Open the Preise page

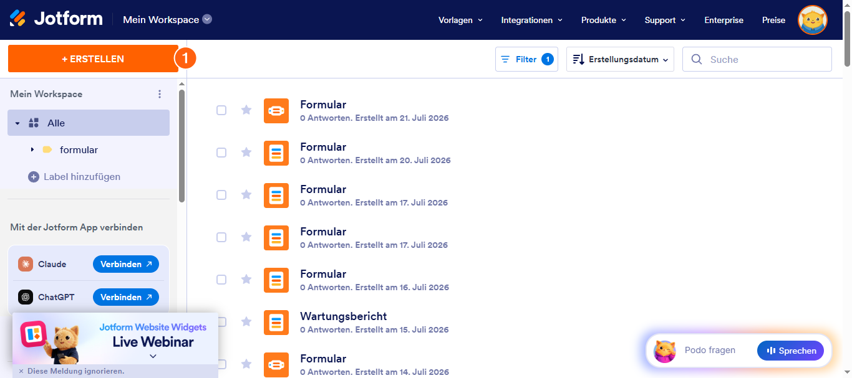point(773,20)
